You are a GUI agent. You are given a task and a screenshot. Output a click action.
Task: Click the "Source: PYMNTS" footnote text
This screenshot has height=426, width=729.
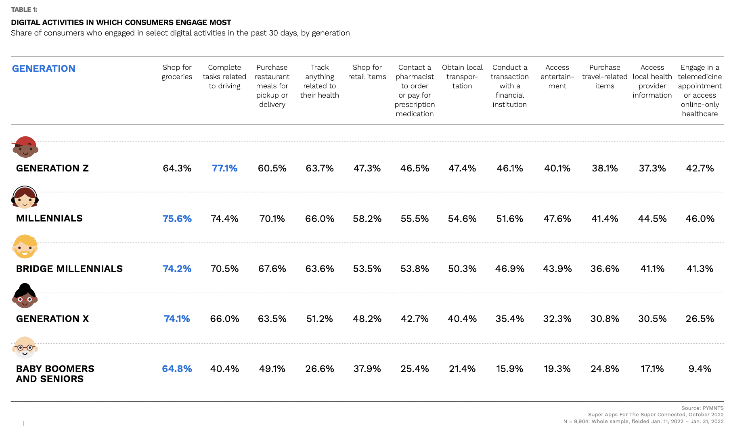(702, 408)
